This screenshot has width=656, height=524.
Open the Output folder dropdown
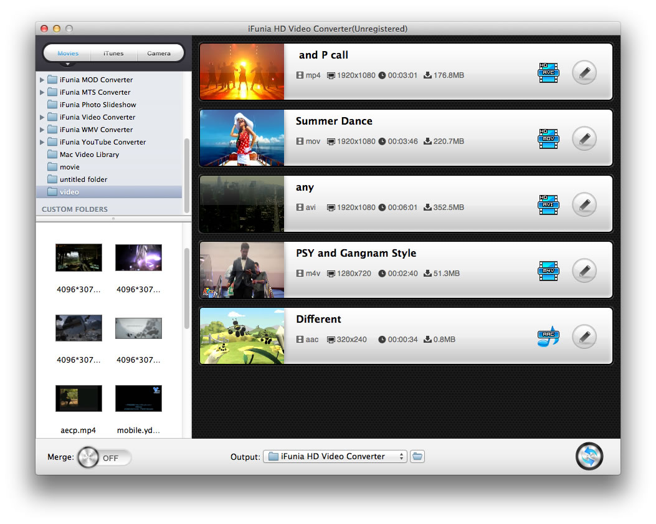[x=335, y=456]
